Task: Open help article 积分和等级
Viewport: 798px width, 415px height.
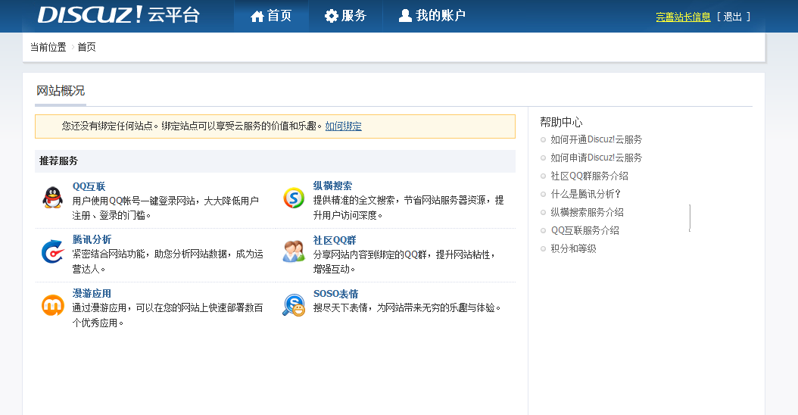Action: point(573,249)
